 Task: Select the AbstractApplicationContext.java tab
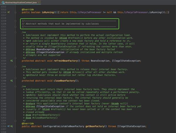click(21, 2)
